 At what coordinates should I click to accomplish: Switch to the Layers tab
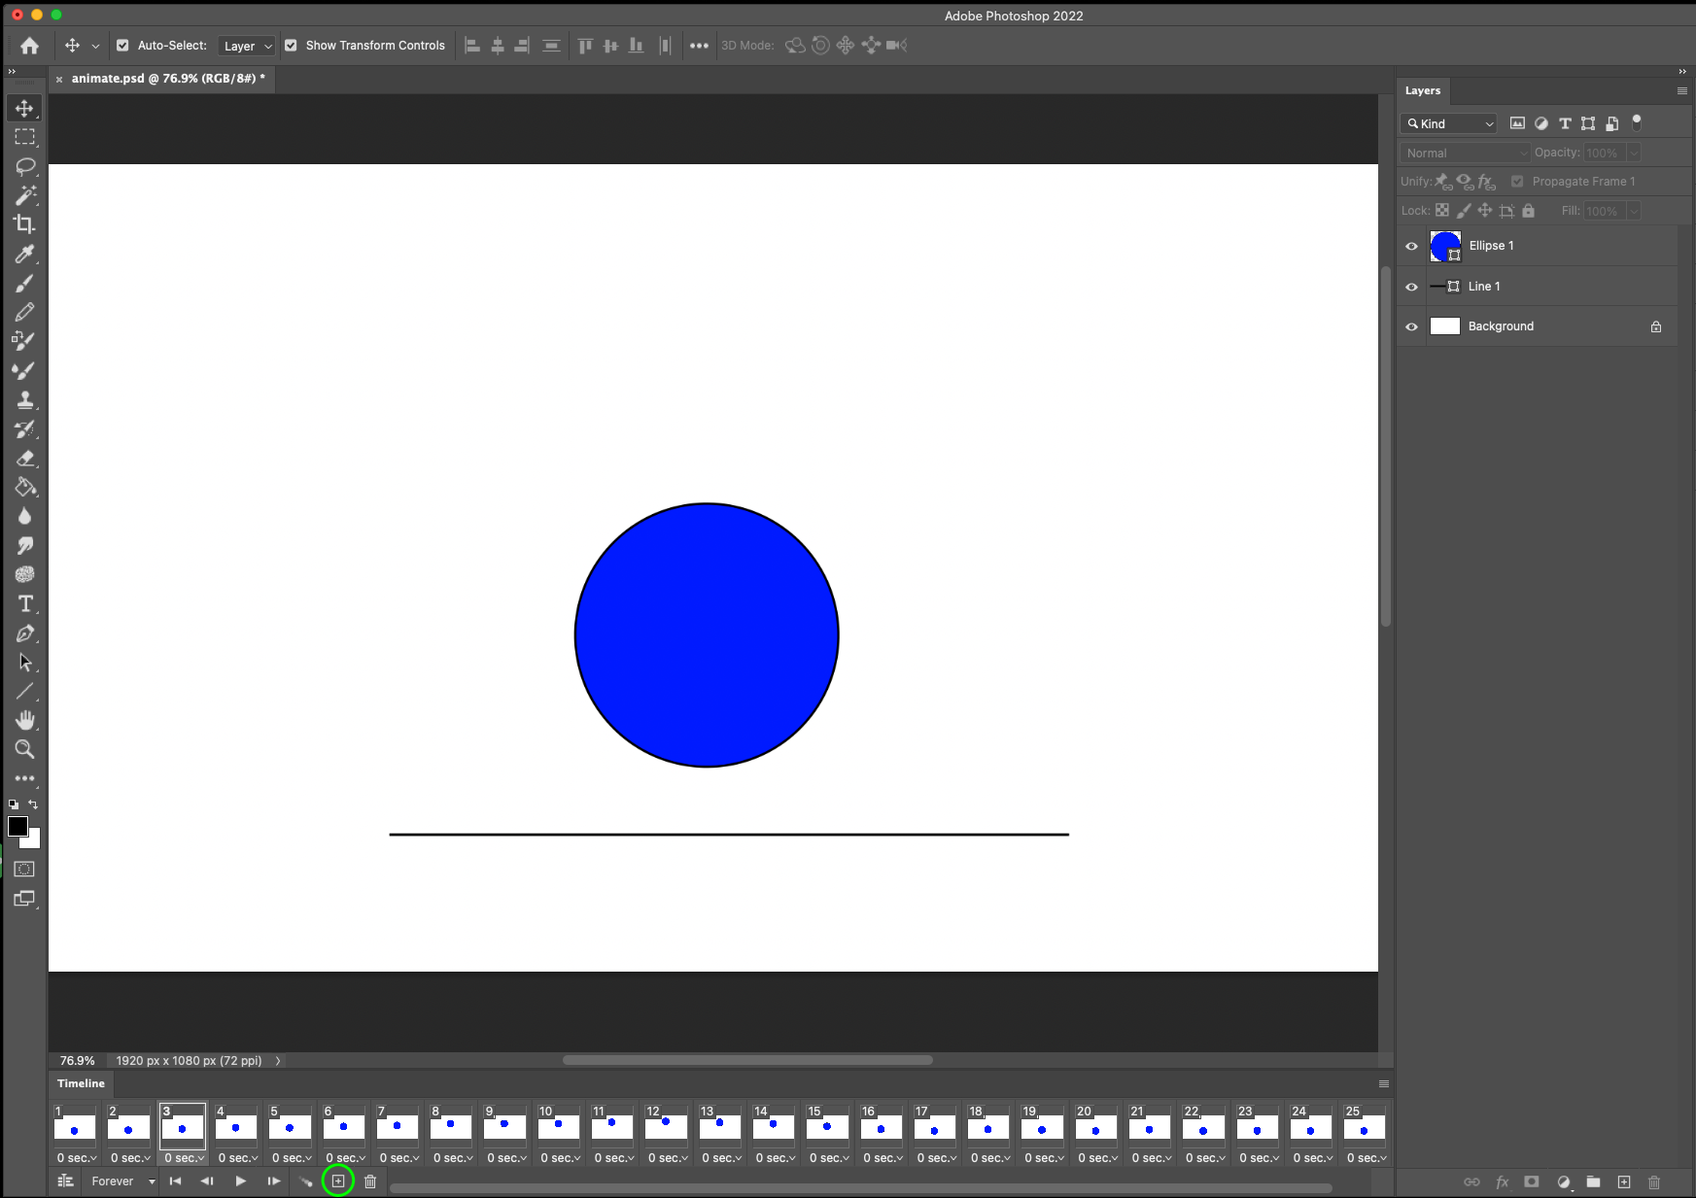click(x=1423, y=90)
